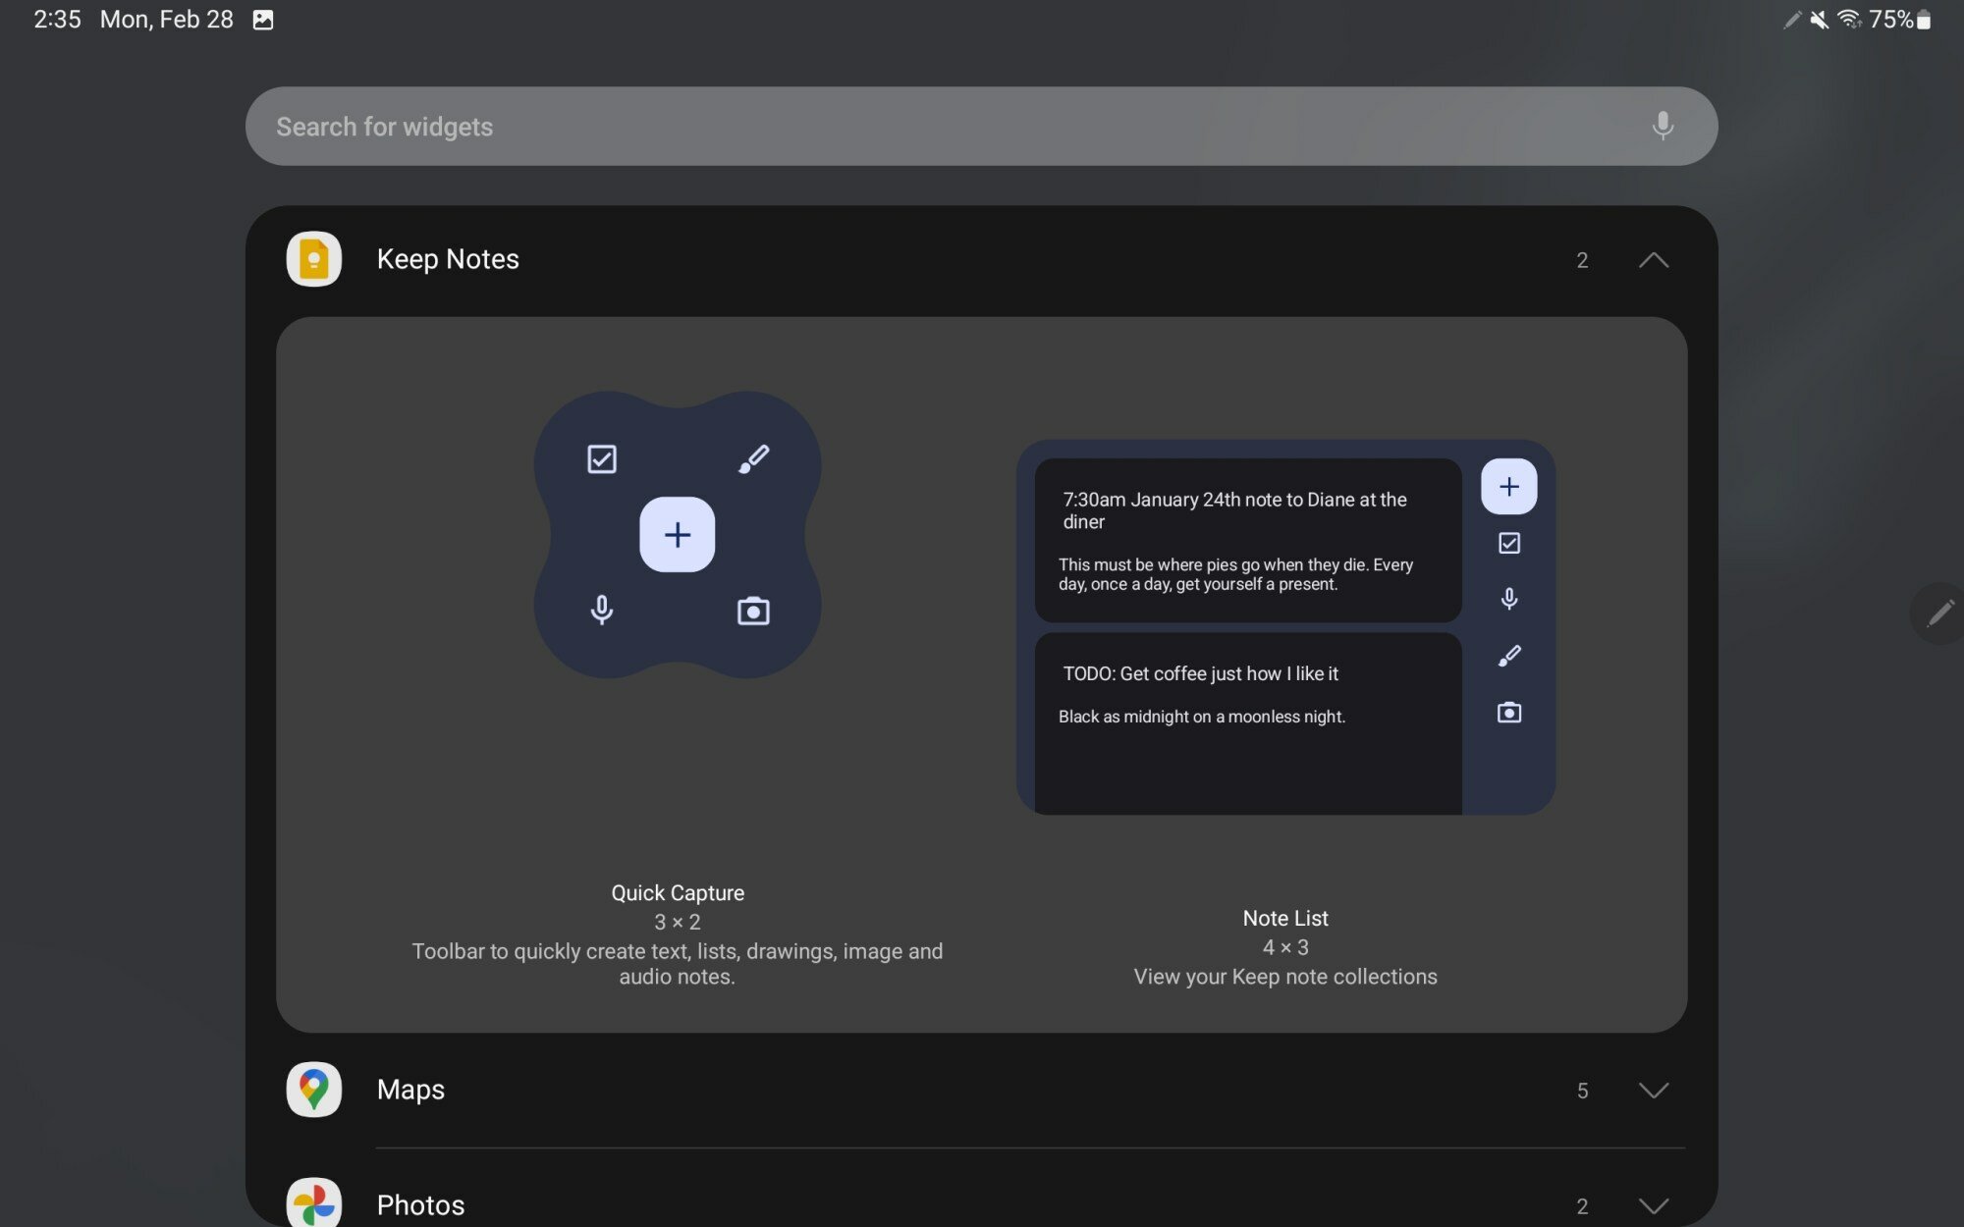
Task: Select the Maps app row
Action: [410, 1090]
